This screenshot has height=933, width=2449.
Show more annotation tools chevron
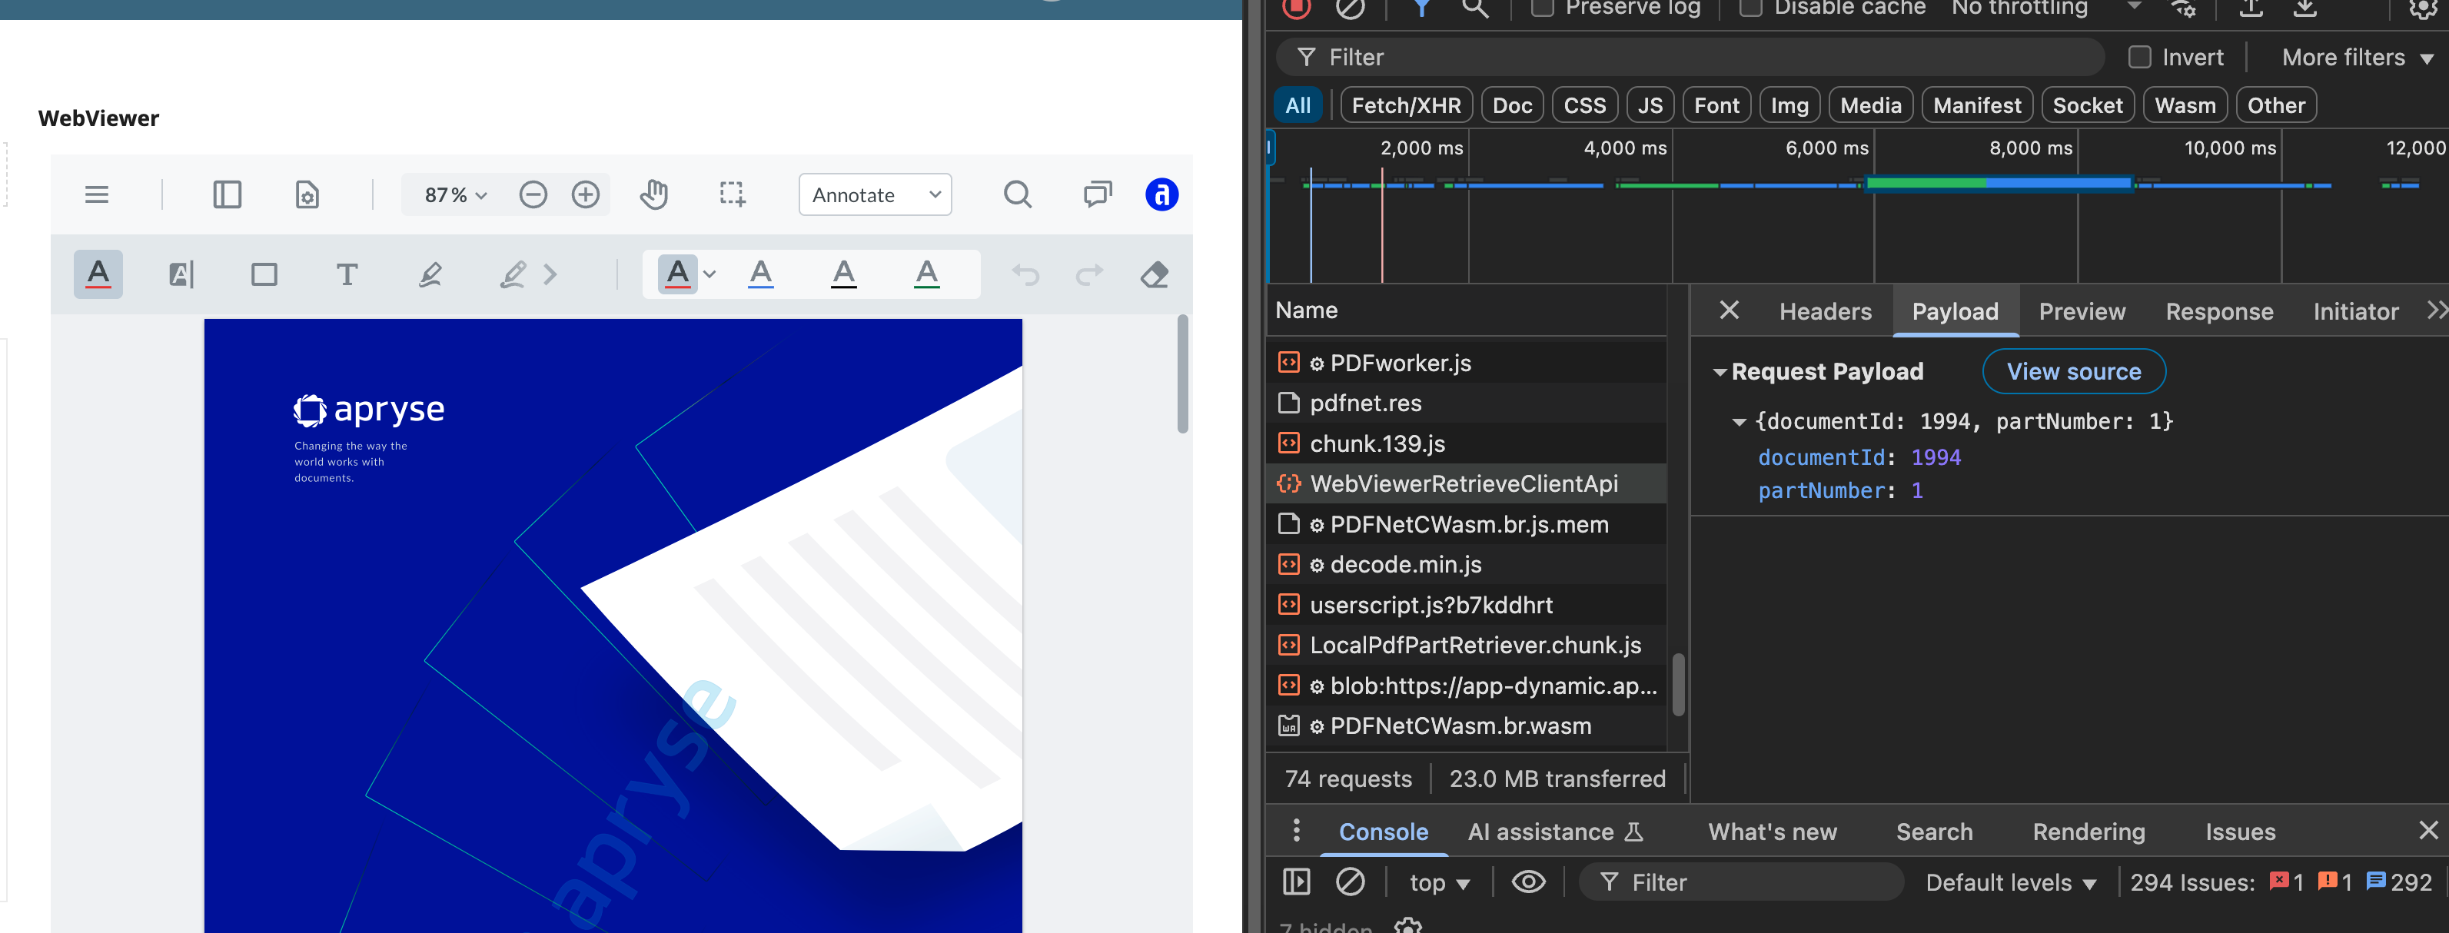(x=550, y=274)
